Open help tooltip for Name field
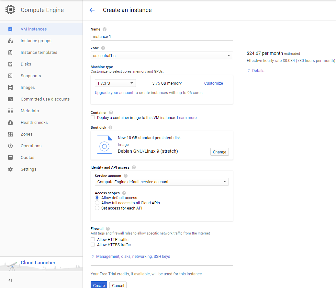Image resolution: width=336 pixels, height=288 pixels. (x=105, y=29)
